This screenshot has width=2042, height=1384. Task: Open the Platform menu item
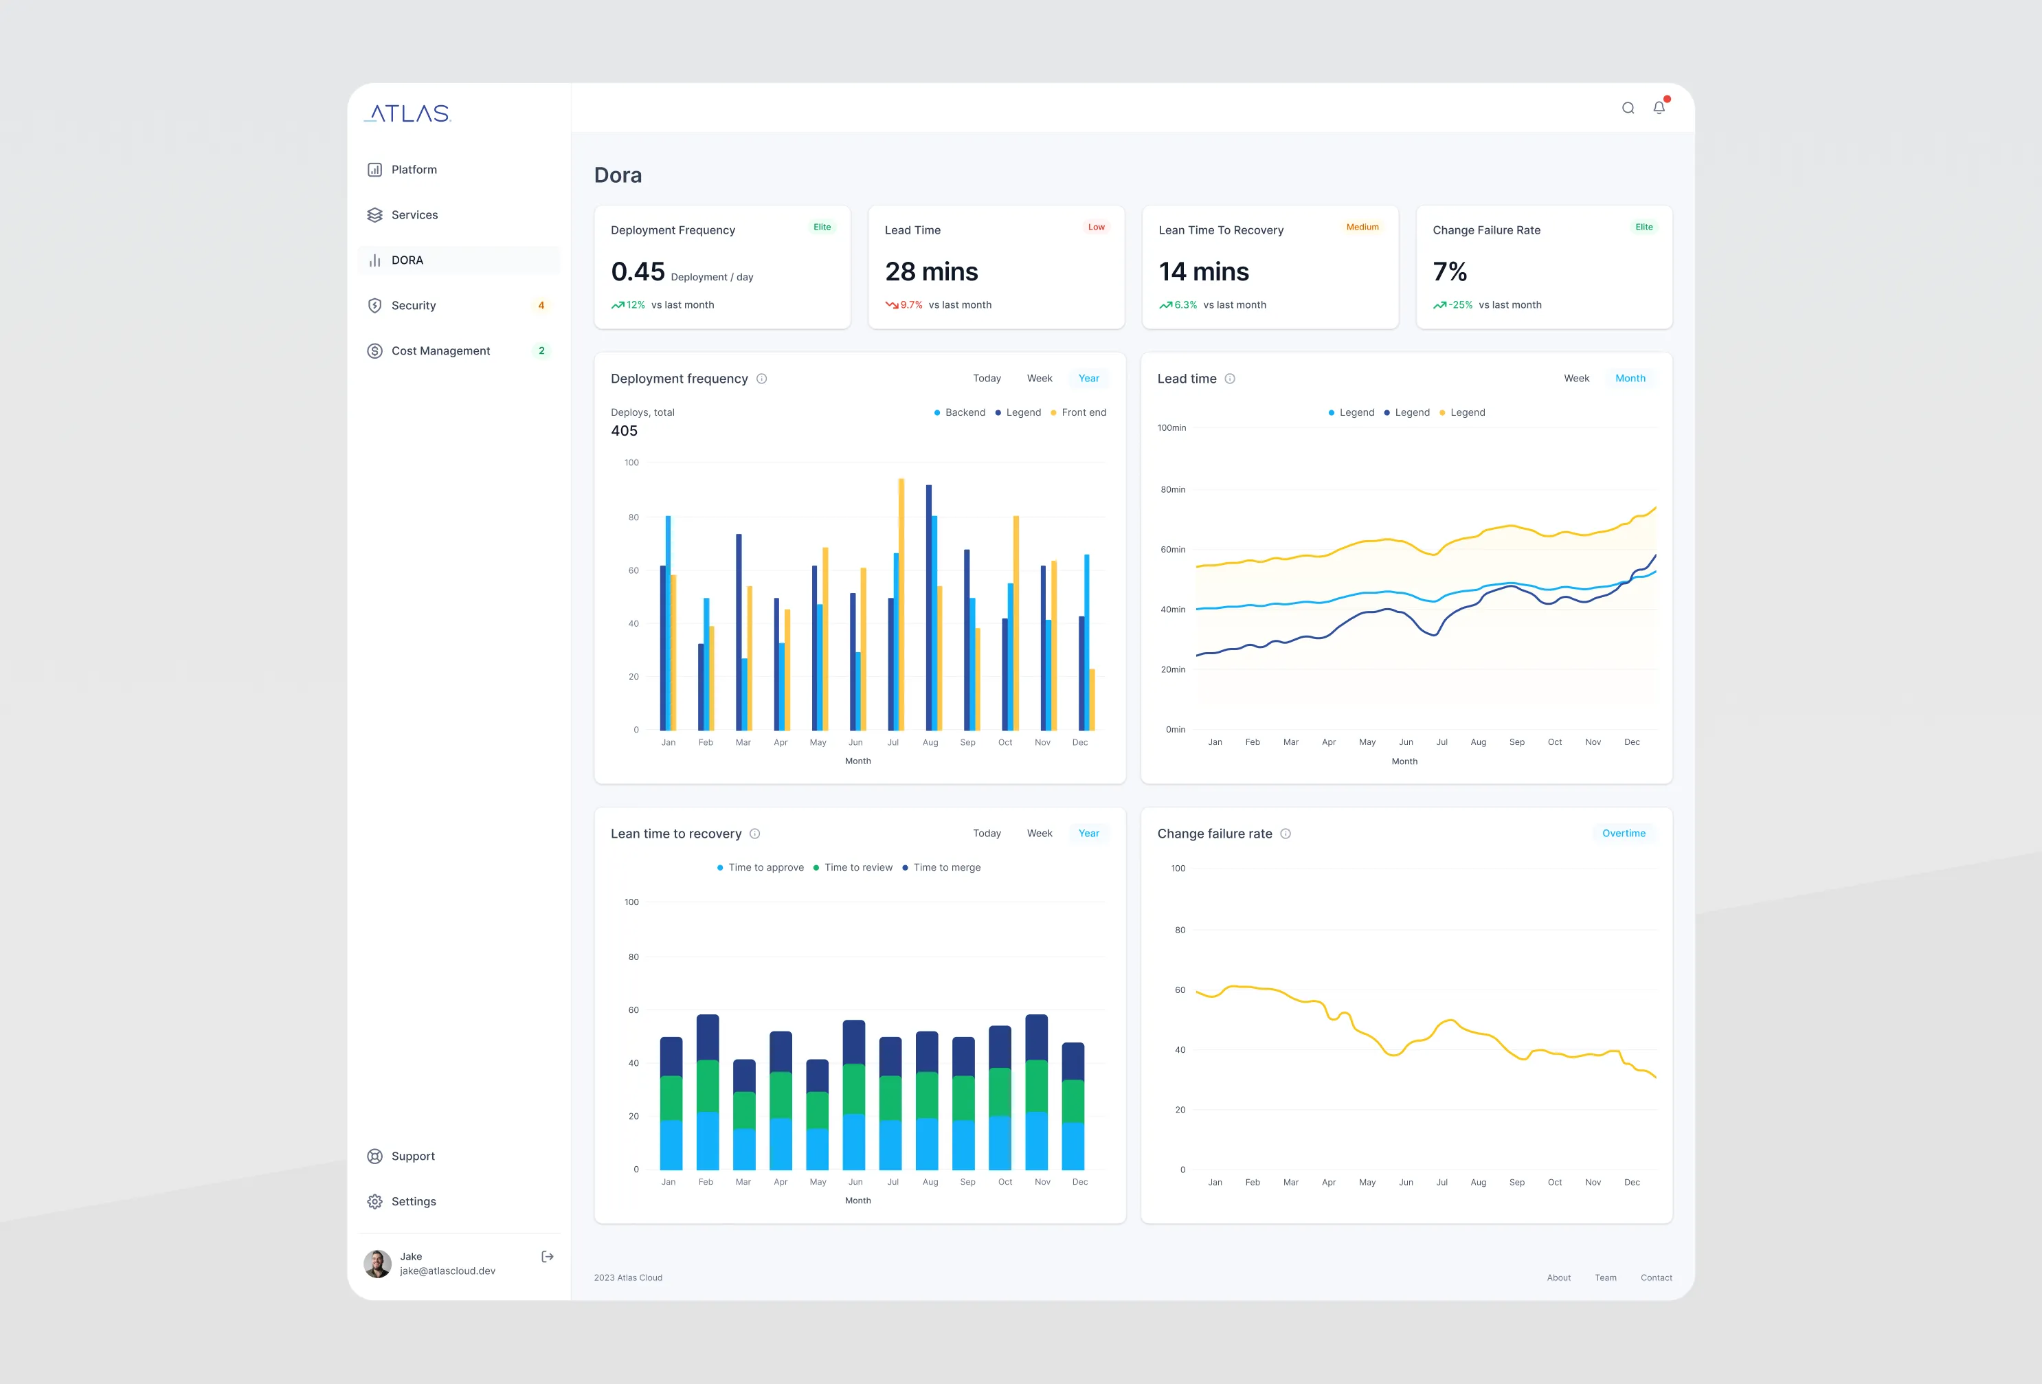[x=459, y=170]
